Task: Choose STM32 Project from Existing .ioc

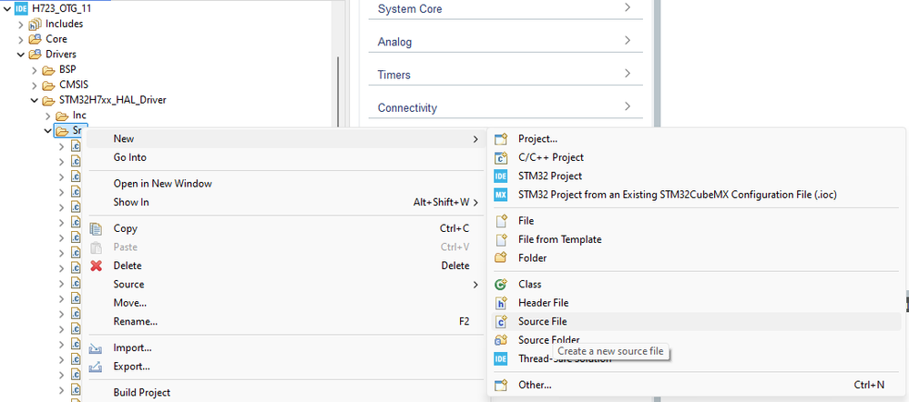Action: pos(696,195)
